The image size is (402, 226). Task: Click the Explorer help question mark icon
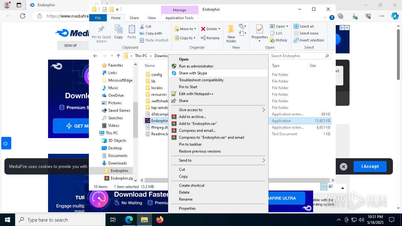click(x=332, y=18)
